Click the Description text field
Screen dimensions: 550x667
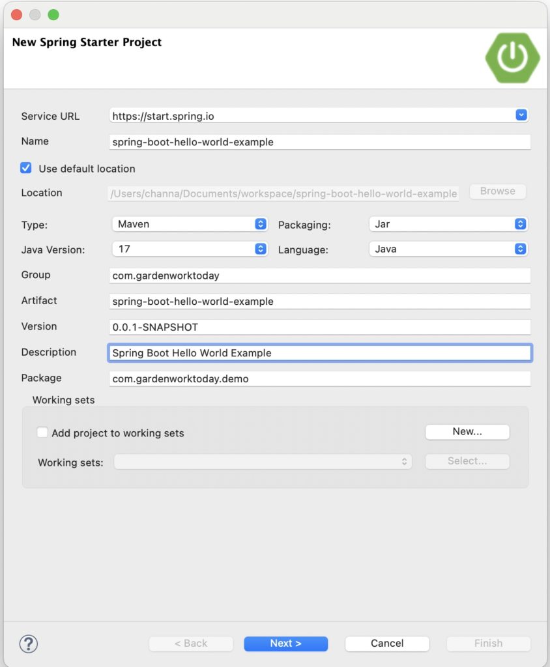tap(319, 353)
